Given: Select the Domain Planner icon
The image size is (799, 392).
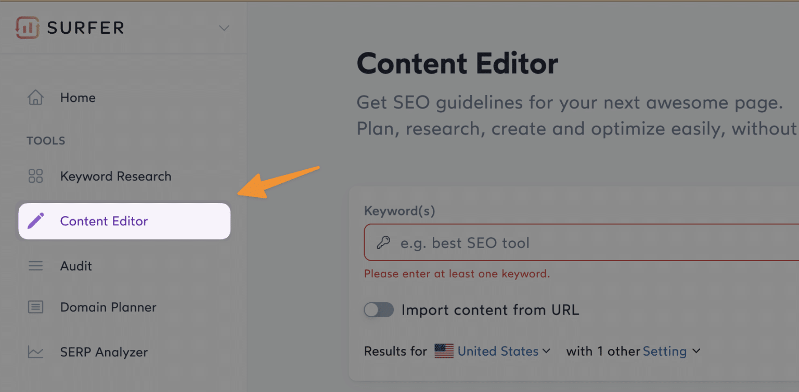Looking at the screenshot, I should [35, 307].
